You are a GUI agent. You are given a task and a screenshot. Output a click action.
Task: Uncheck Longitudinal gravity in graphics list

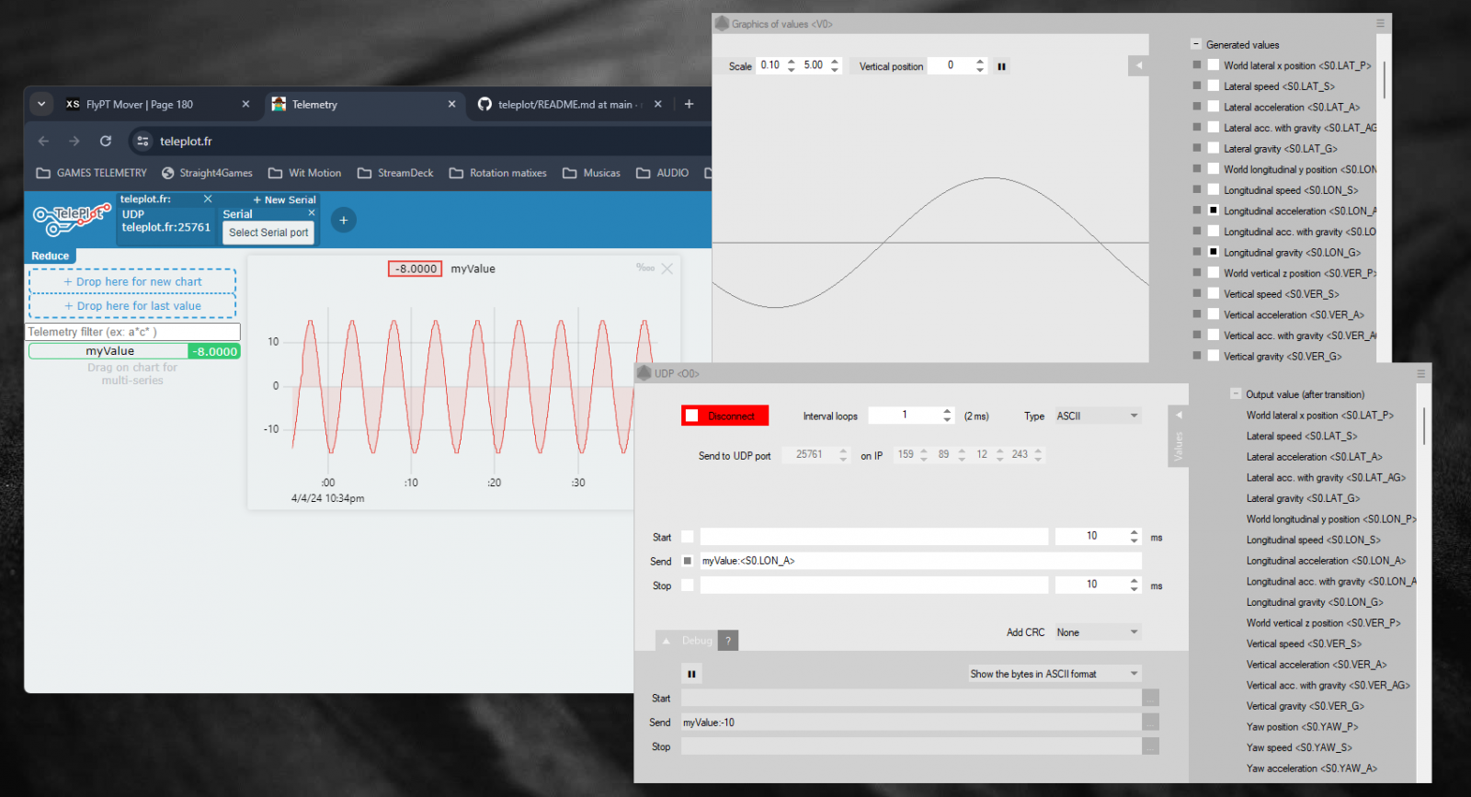[1214, 252]
